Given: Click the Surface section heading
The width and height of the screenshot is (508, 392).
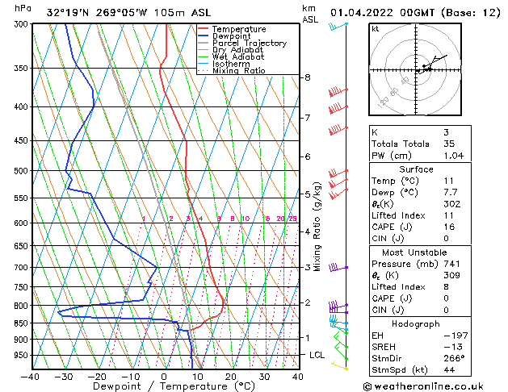Looking at the screenshot, I should tap(416, 169).
